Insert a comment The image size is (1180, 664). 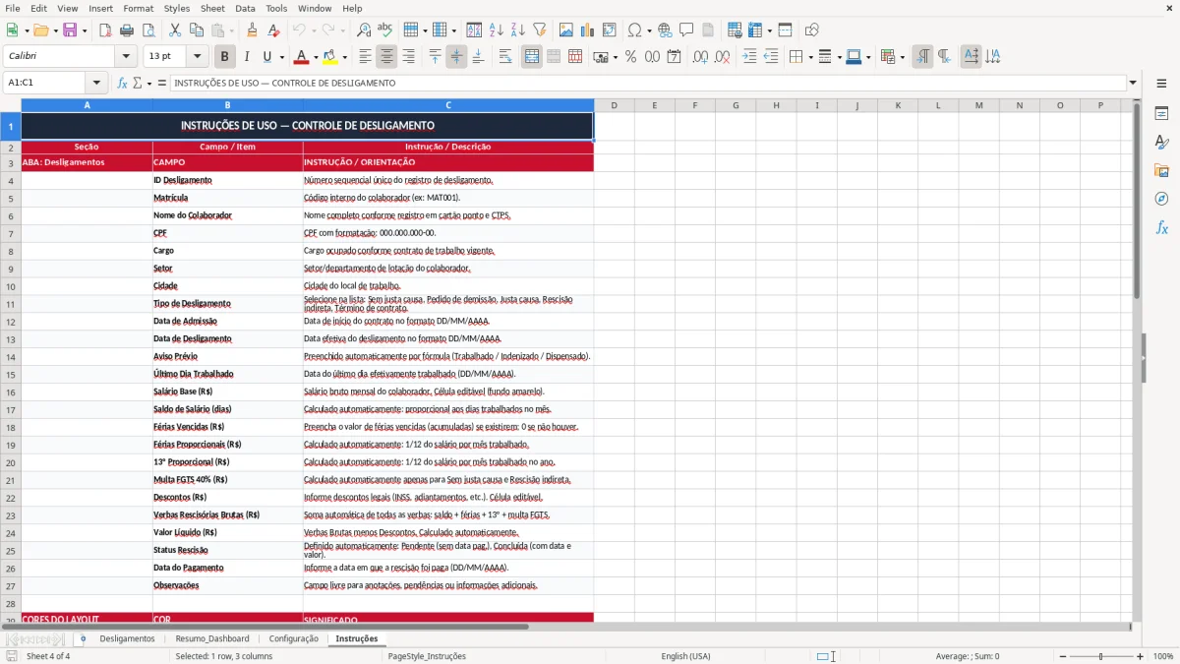(686, 30)
